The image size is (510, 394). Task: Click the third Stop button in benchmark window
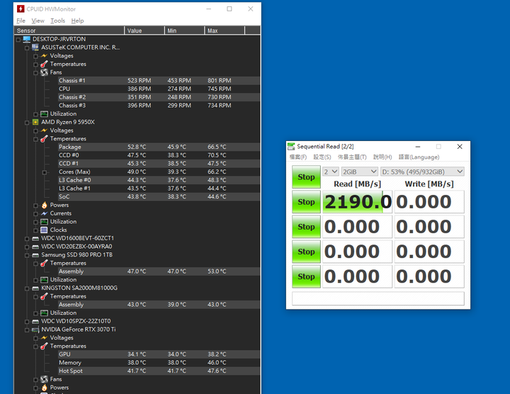(306, 227)
